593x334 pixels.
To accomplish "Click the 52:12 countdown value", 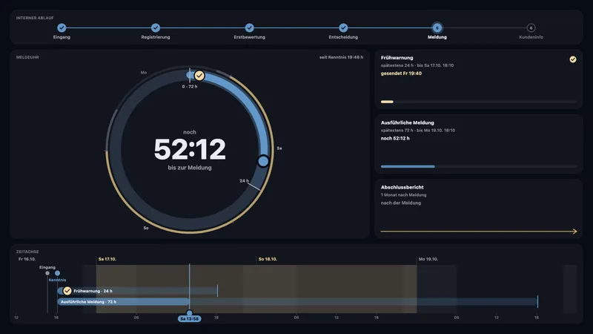I will point(190,149).
